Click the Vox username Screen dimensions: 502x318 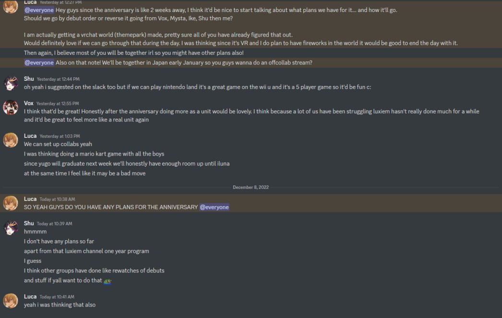tap(28, 103)
